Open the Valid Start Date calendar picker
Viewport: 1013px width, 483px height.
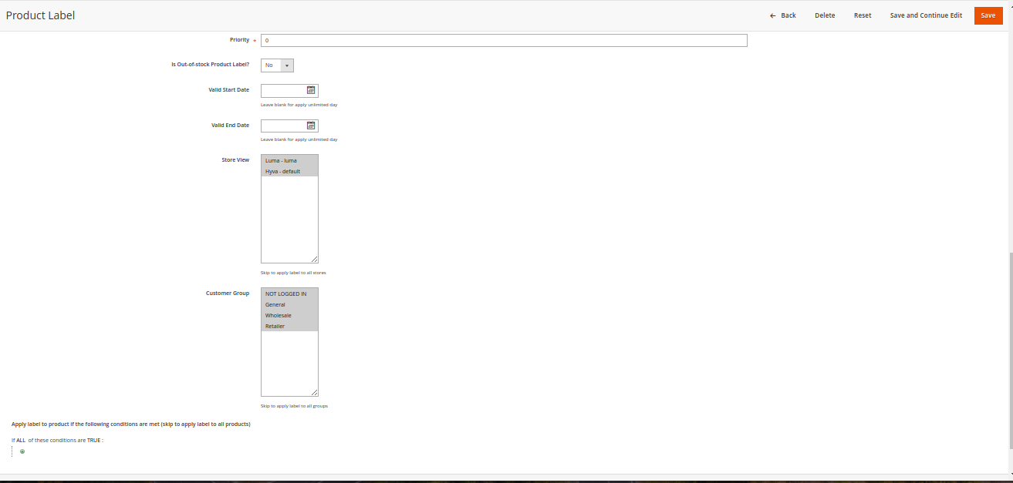[x=311, y=90]
